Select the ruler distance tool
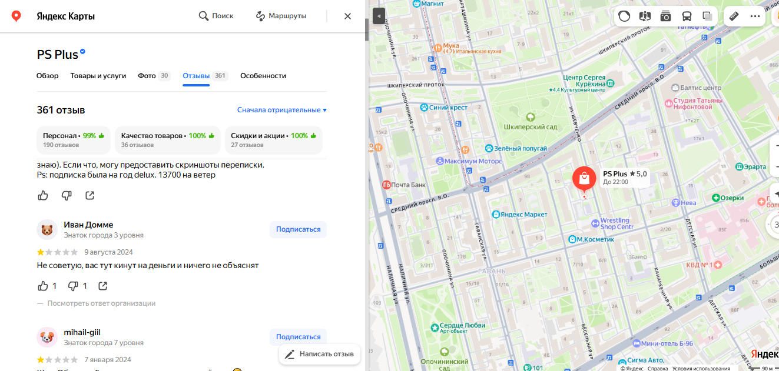 [734, 16]
